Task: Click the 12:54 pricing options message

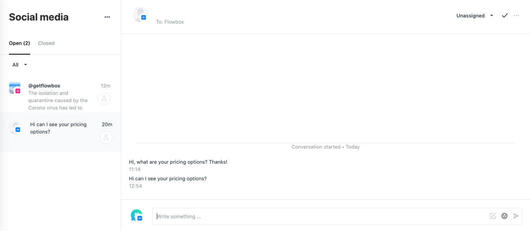Action: click(168, 179)
